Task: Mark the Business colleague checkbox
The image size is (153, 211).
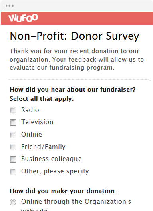Action: (13, 159)
